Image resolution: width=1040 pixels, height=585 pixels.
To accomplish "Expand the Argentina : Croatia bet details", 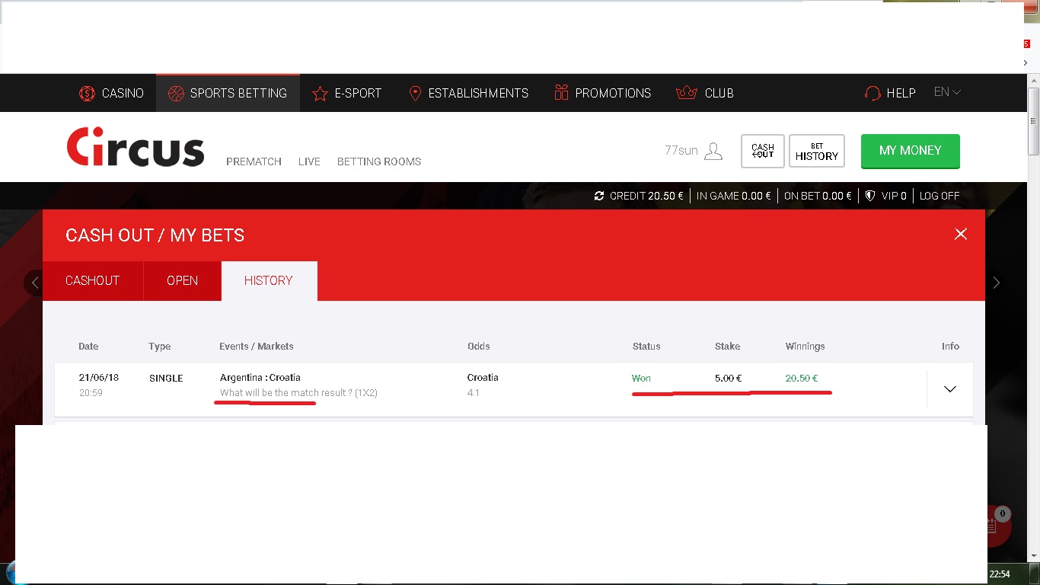I will point(950,389).
